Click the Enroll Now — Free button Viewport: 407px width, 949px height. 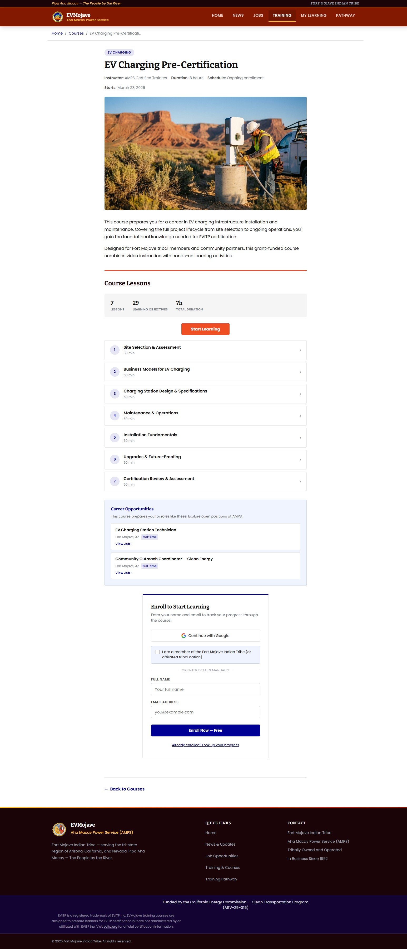205,730
